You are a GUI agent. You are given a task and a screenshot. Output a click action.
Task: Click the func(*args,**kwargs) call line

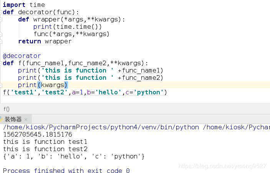[71, 34]
